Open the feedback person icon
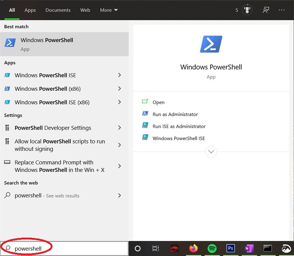This screenshot has width=294, height=256. 266,10
